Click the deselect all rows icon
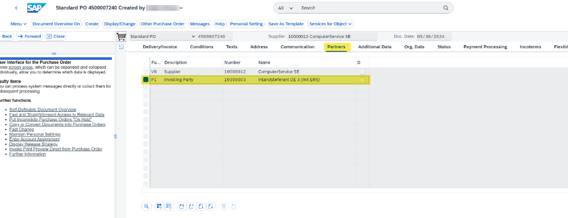This screenshot has height=218, width=568. (x=169, y=207)
